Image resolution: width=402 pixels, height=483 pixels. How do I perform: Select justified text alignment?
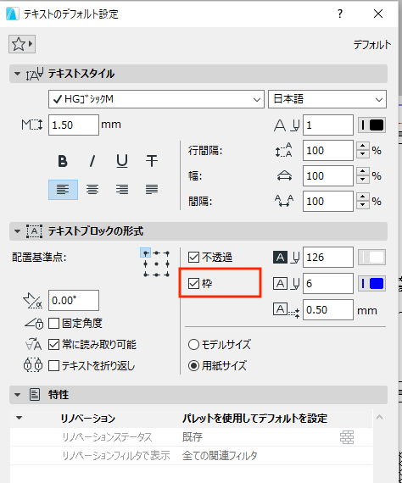pos(152,190)
